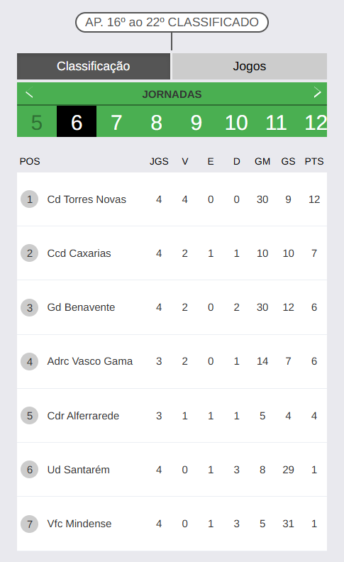Click the right arrow in Jornadas bar

[x=317, y=92]
